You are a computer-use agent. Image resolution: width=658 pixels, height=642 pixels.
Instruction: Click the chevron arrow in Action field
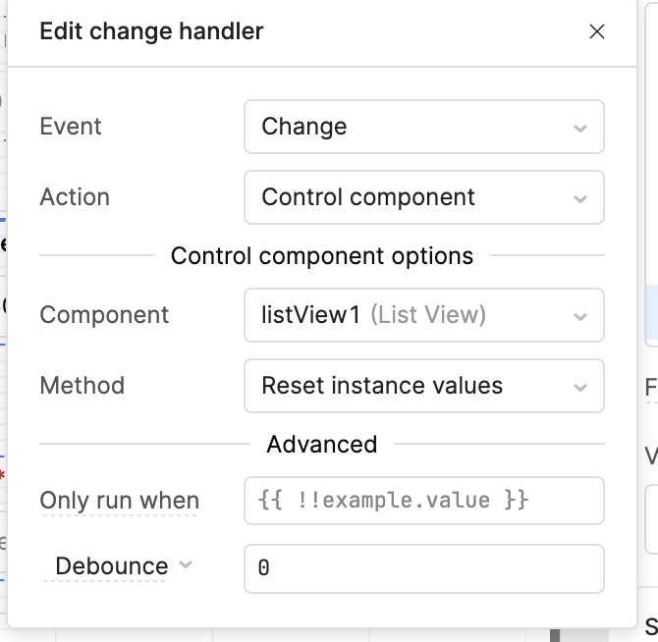point(580,198)
